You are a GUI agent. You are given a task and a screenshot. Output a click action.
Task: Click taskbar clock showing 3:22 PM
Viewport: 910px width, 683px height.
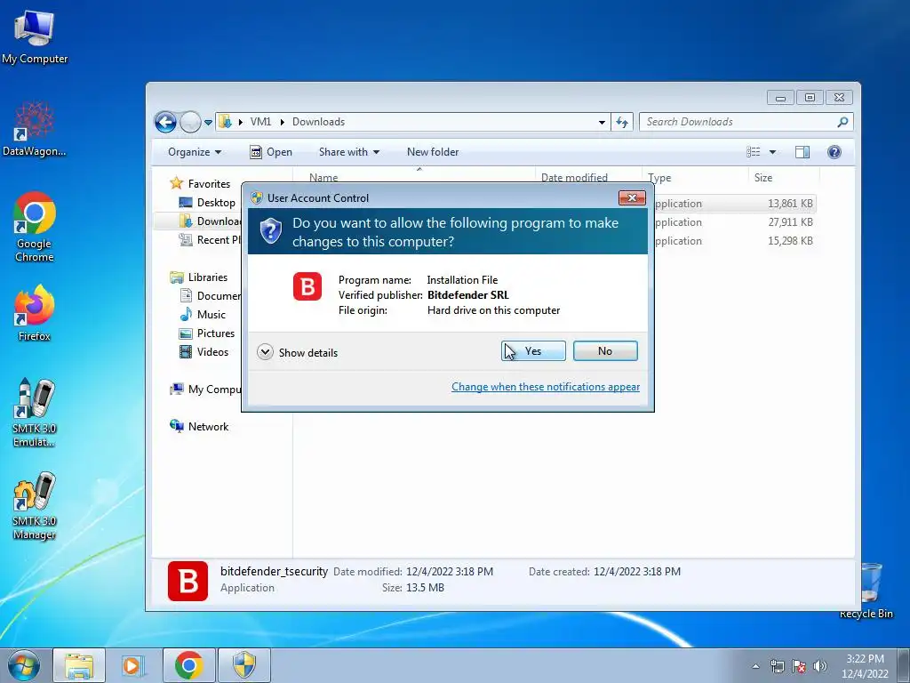pos(865,665)
